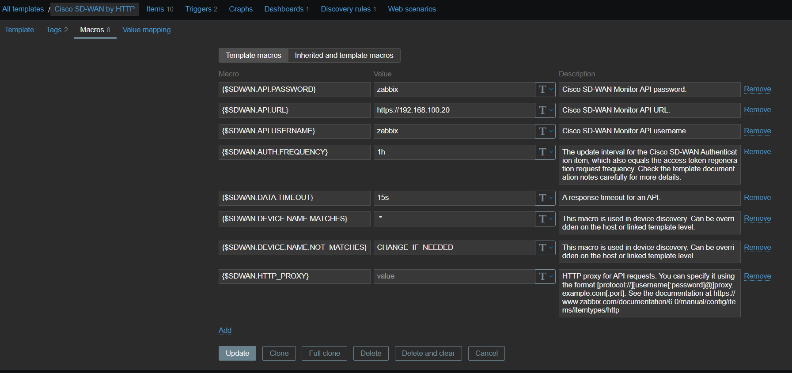Open value type dropdown for {$SDWAN.AUTH.FREQUENCY}
Image resolution: width=792 pixels, height=373 pixels.
pos(545,152)
